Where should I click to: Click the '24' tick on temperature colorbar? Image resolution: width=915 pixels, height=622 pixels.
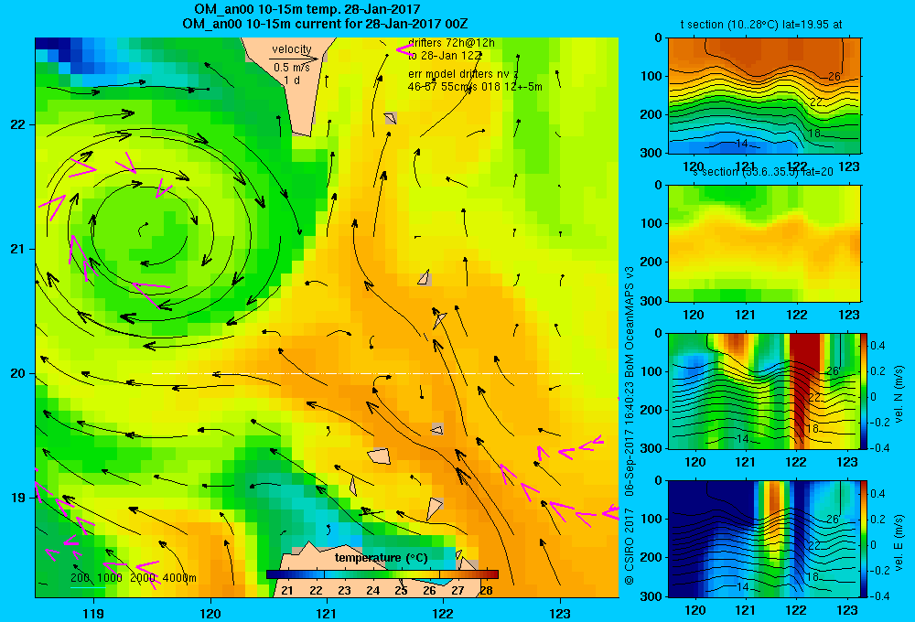[x=373, y=590]
